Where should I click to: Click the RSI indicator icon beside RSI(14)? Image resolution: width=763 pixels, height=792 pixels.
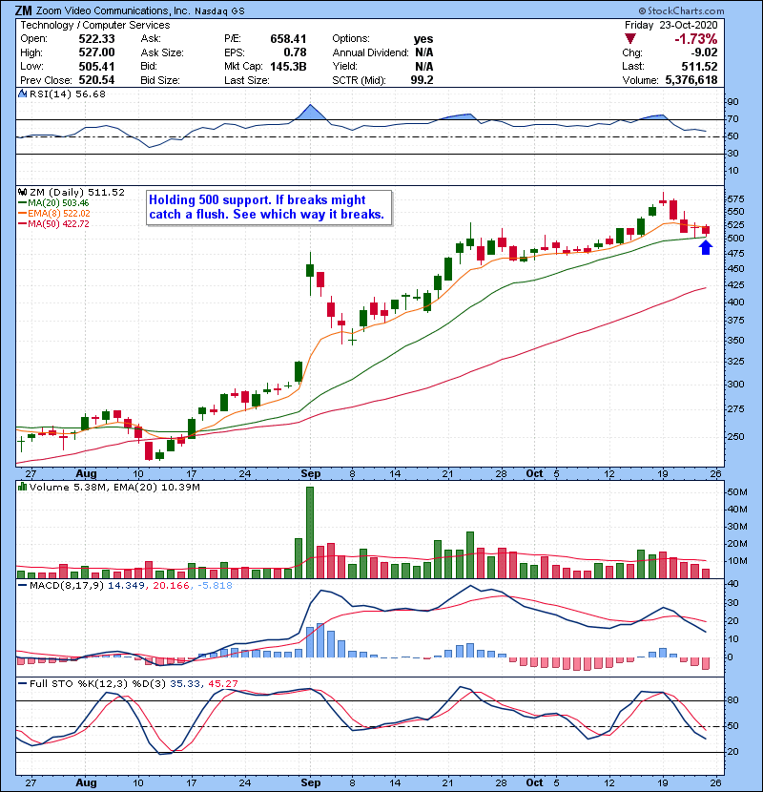[x=22, y=94]
